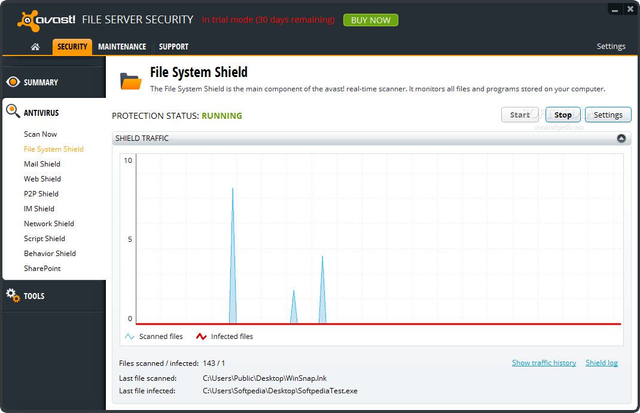Click the Infected files legend icon
The width and height of the screenshot is (640, 413).
[201, 337]
